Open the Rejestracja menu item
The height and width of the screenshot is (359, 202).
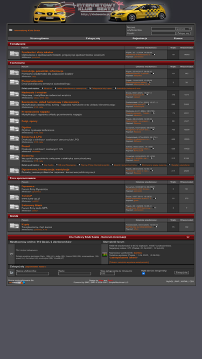[140, 38]
